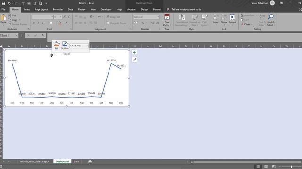The width and height of the screenshot is (302, 169).
Task: Click the Borders icon in Font group
Action: tap(51, 23)
